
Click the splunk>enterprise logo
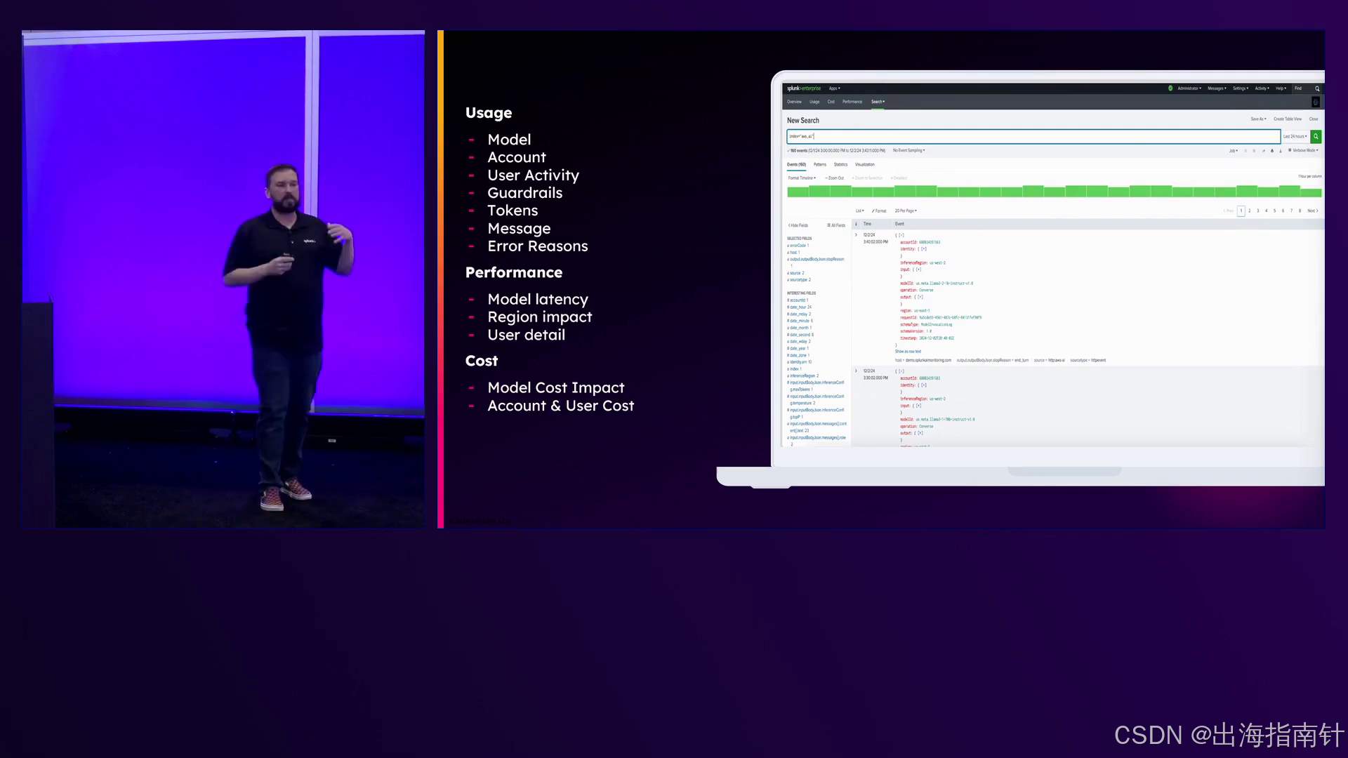[x=803, y=88]
